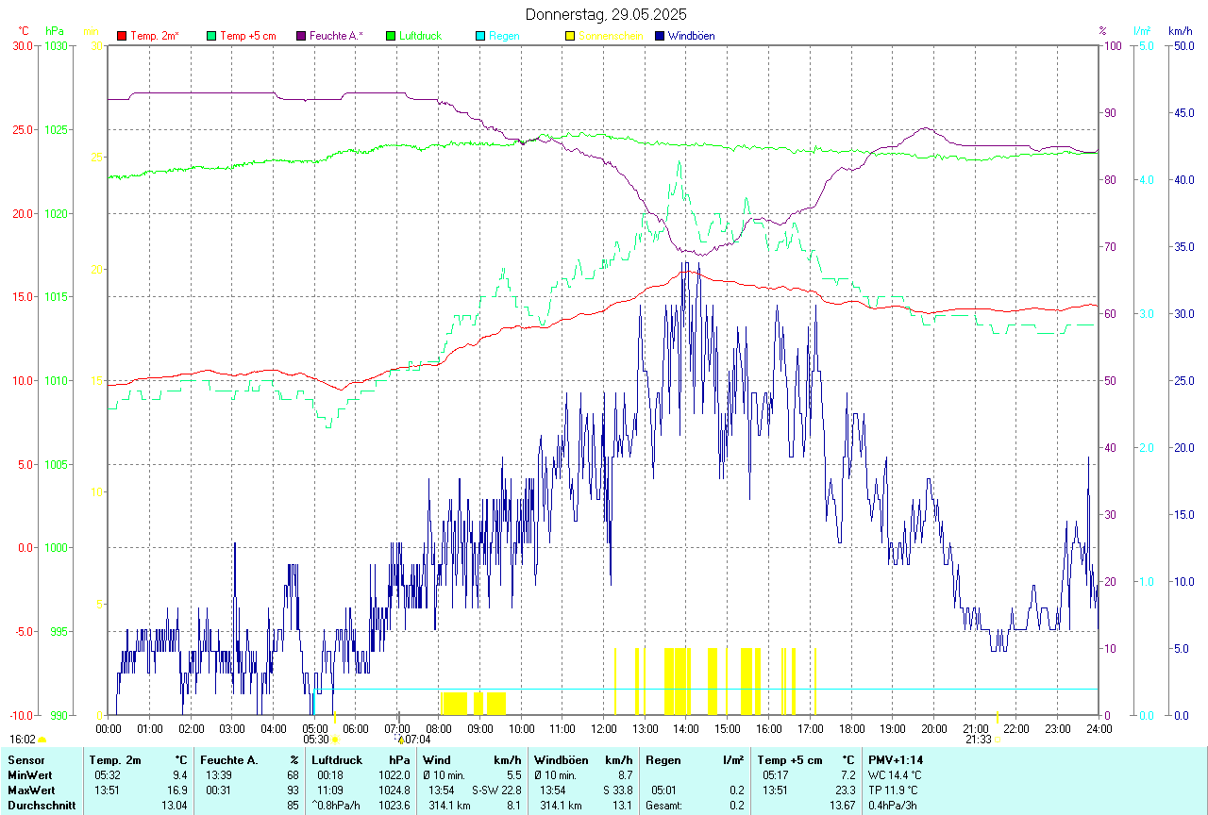Click the dew point value 'TP 11.9 °C'
Viewport: 1208px width, 815px height.
click(x=895, y=790)
